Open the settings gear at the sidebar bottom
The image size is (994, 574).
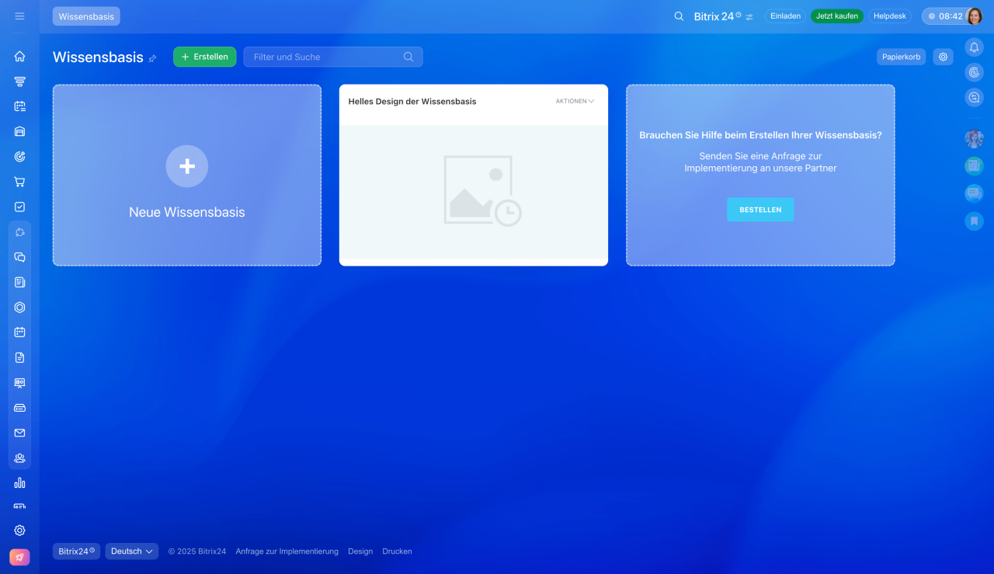tap(19, 531)
